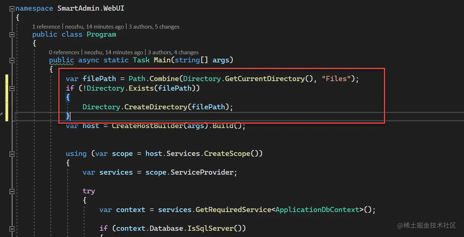Click the string[] parameter type
The image size is (464, 237).
(x=191, y=60)
